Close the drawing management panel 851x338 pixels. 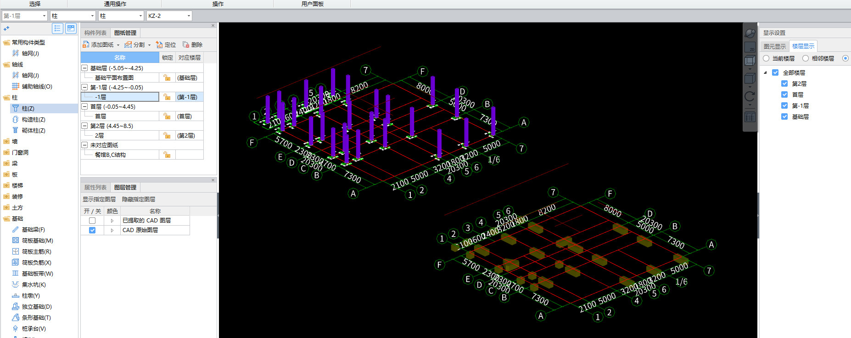click(213, 26)
